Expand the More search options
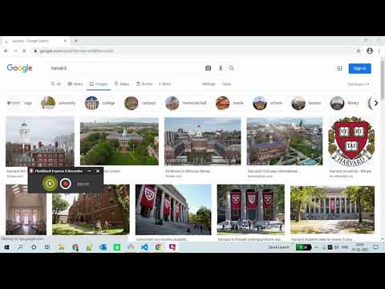This screenshot has width=385, height=289. tap(164, 83)
